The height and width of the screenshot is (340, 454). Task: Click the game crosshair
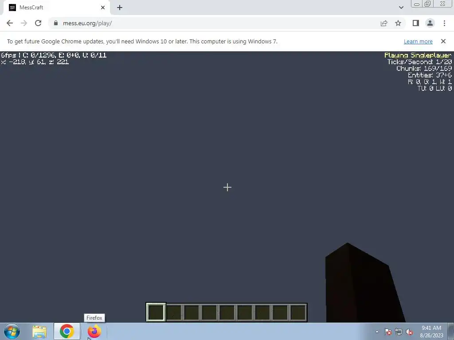click(x=227, y=187)
